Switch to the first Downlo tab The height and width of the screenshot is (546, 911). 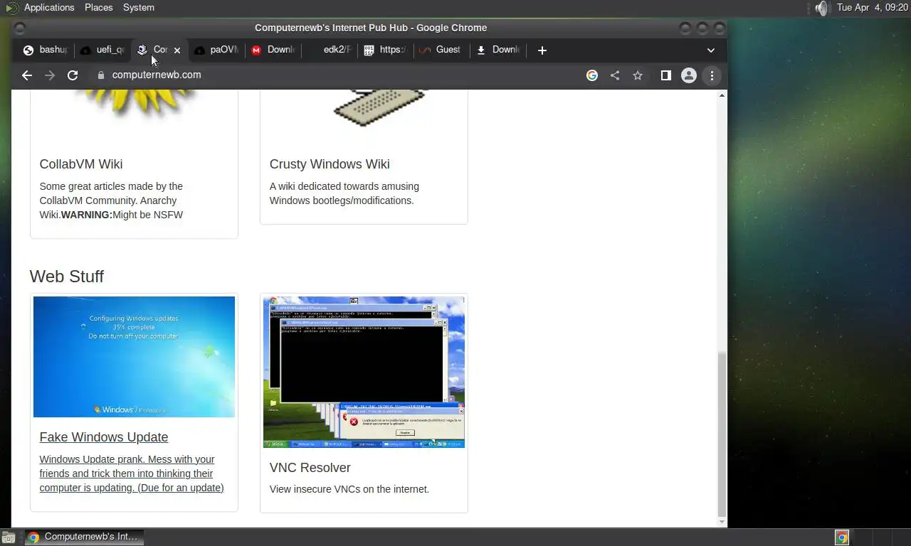(x=273, y=50)
